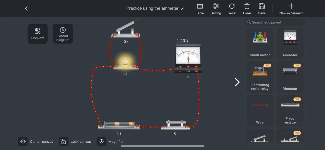Select the battery E1
325x150 pixels.
pyautogui.click(x=119, y=125)
